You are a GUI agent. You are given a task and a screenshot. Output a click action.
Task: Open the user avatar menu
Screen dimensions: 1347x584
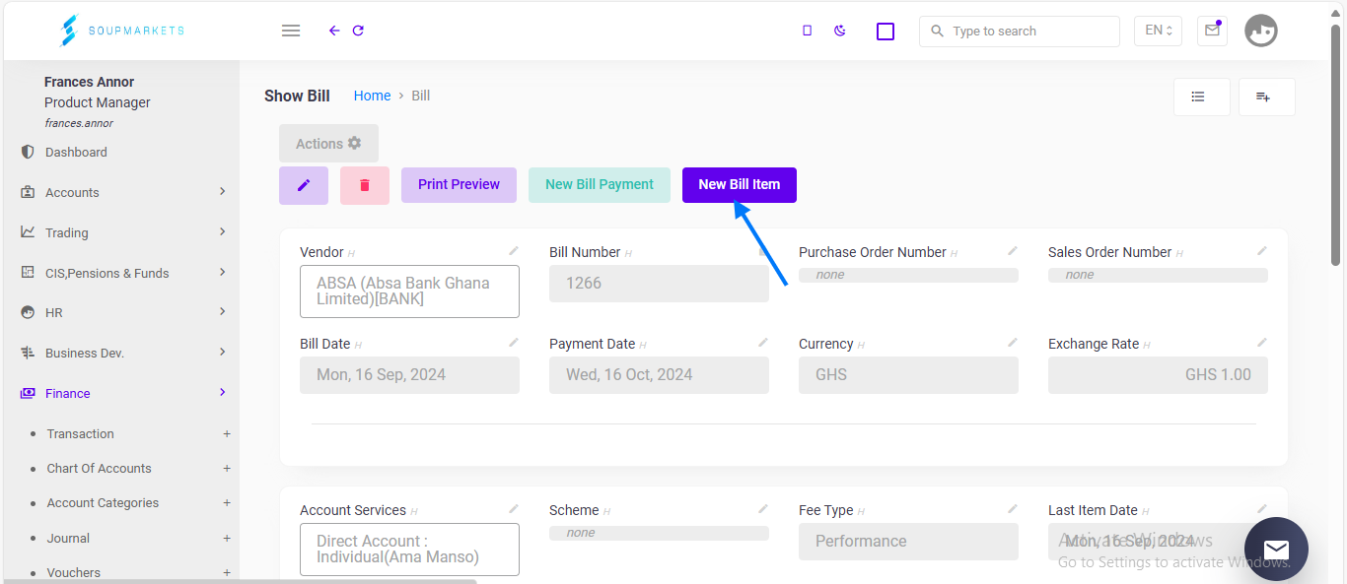tap(1261, 31)
